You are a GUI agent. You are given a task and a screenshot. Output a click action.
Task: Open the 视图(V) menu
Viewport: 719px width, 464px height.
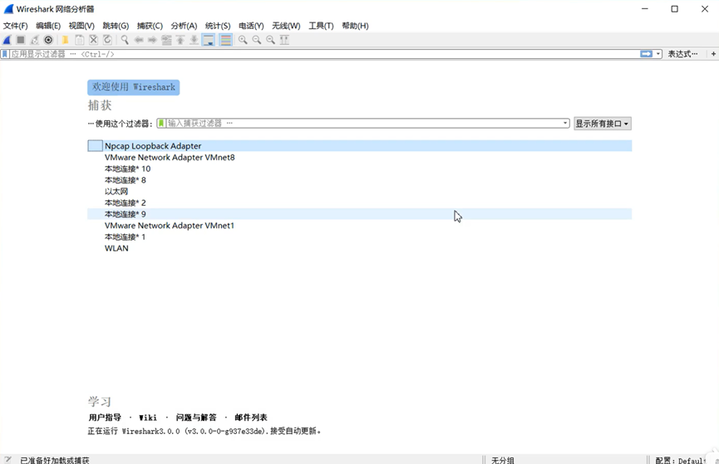81,26
